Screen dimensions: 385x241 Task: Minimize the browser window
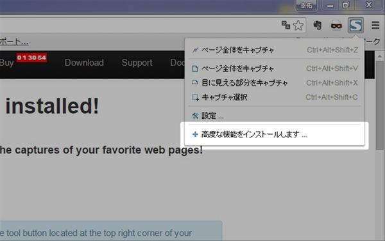[330, 5]
